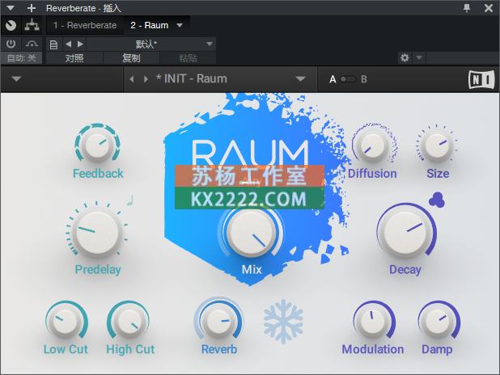This screenshot has height=375, width=500.
Task: Select the next Raum preset arrow
Action: [146, 78]
